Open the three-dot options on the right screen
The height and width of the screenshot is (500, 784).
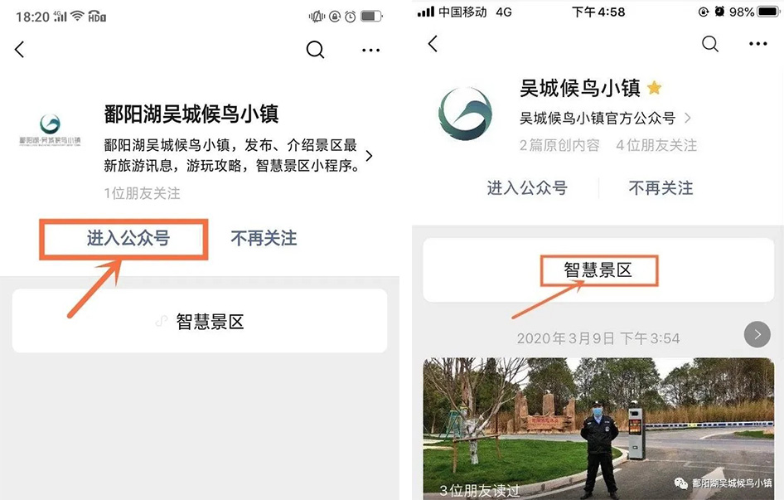pos(757,44)
